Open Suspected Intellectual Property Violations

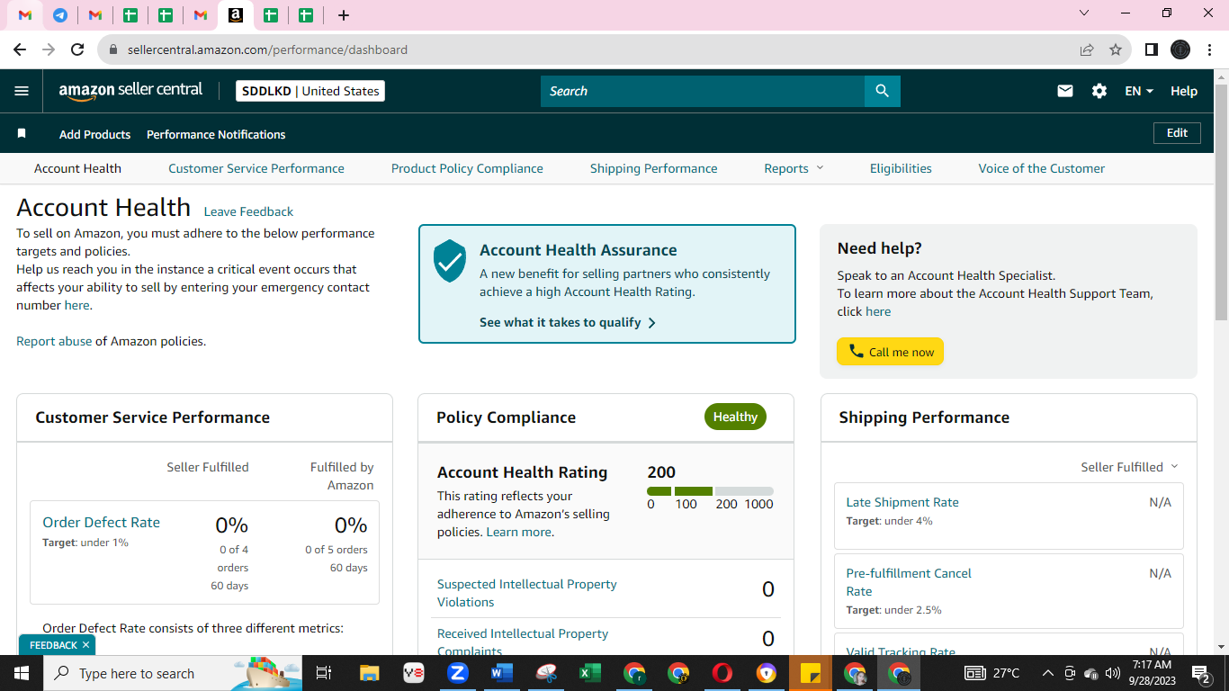point(527,593)
